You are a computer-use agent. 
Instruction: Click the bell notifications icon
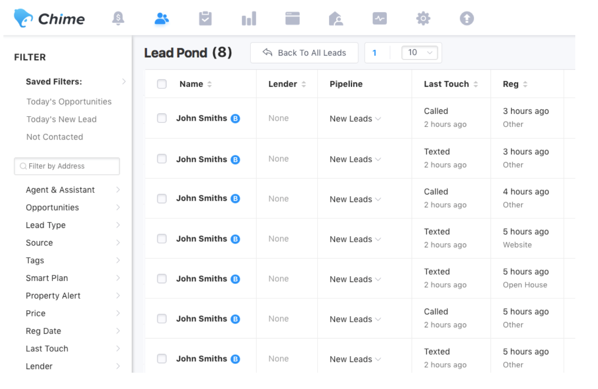click(118, 18)
